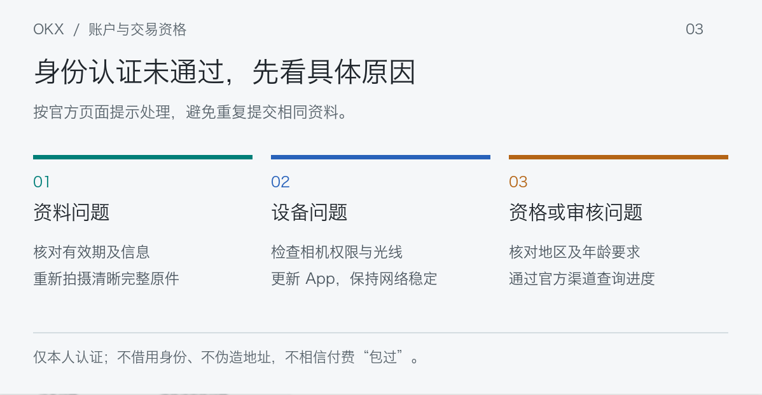Select the main heading 身份认证未通过

(128, 72)
